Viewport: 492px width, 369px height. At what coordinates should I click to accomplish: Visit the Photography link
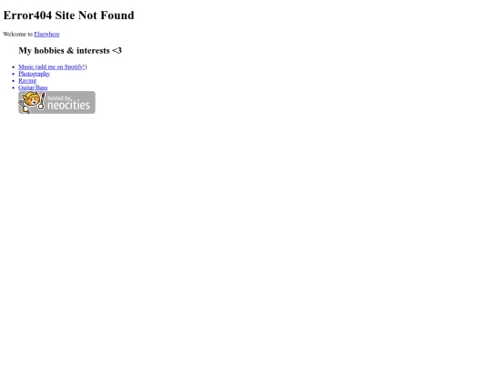click(x=35, y=74)
